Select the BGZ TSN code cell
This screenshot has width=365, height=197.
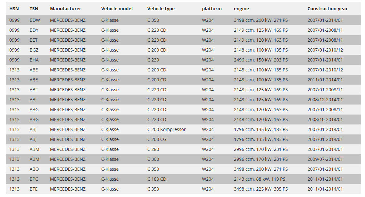35,50
